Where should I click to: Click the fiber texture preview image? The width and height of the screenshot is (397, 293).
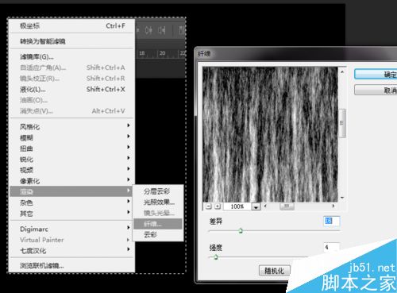(270, 134)
